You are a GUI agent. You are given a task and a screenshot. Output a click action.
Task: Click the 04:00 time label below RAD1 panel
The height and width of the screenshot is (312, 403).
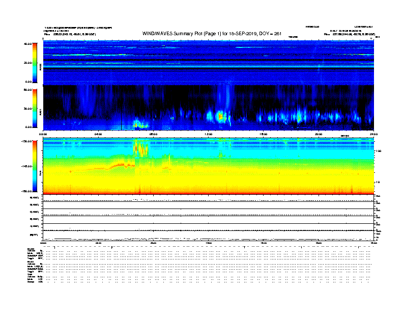coord(98,134)
